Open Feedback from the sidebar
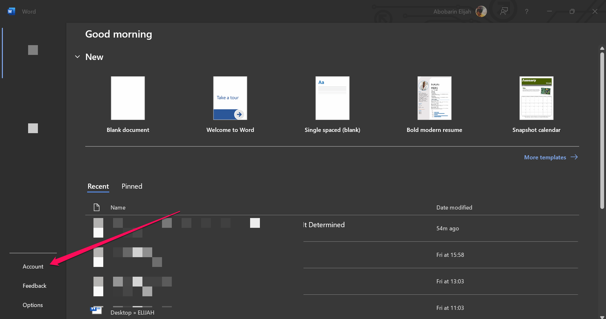 34,286
